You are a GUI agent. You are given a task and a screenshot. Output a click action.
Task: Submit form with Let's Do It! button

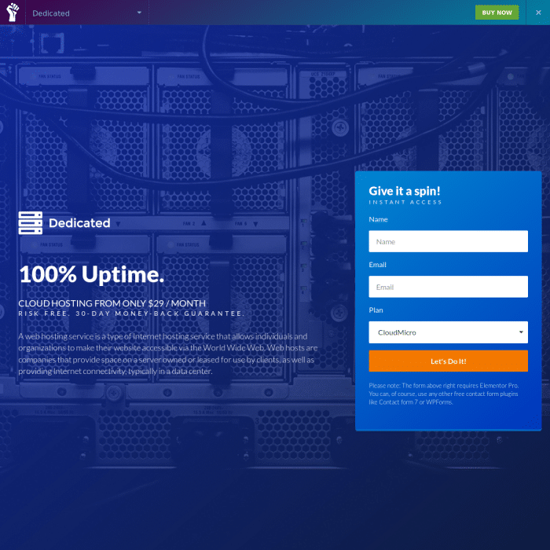tap(448, 361)
